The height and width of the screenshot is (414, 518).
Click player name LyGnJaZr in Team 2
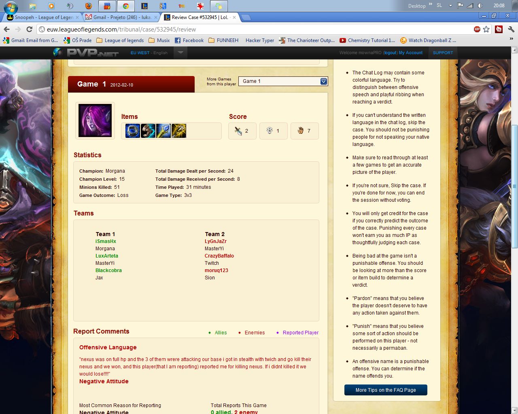pyautogui.click(x=216, y=241)
